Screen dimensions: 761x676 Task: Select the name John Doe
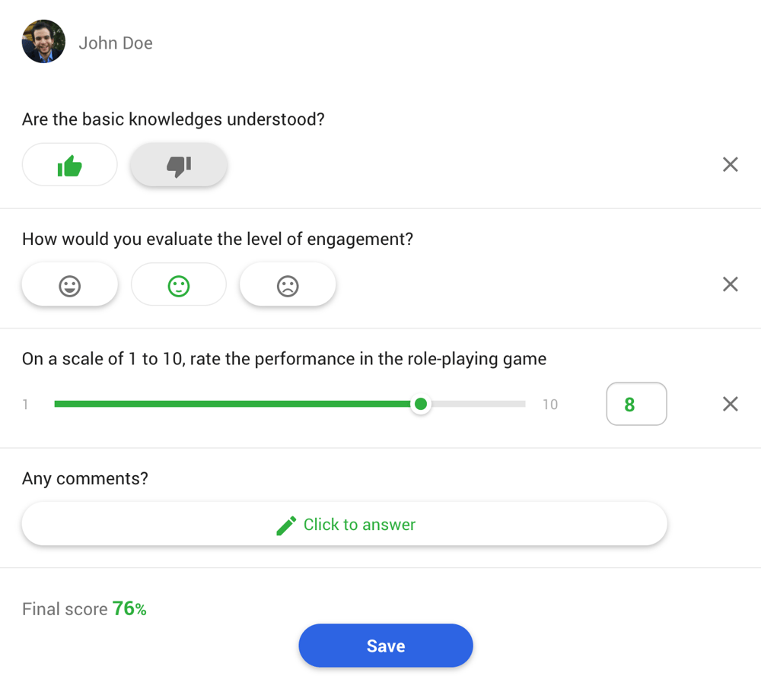pyautogui.click(x=115, y=43)
